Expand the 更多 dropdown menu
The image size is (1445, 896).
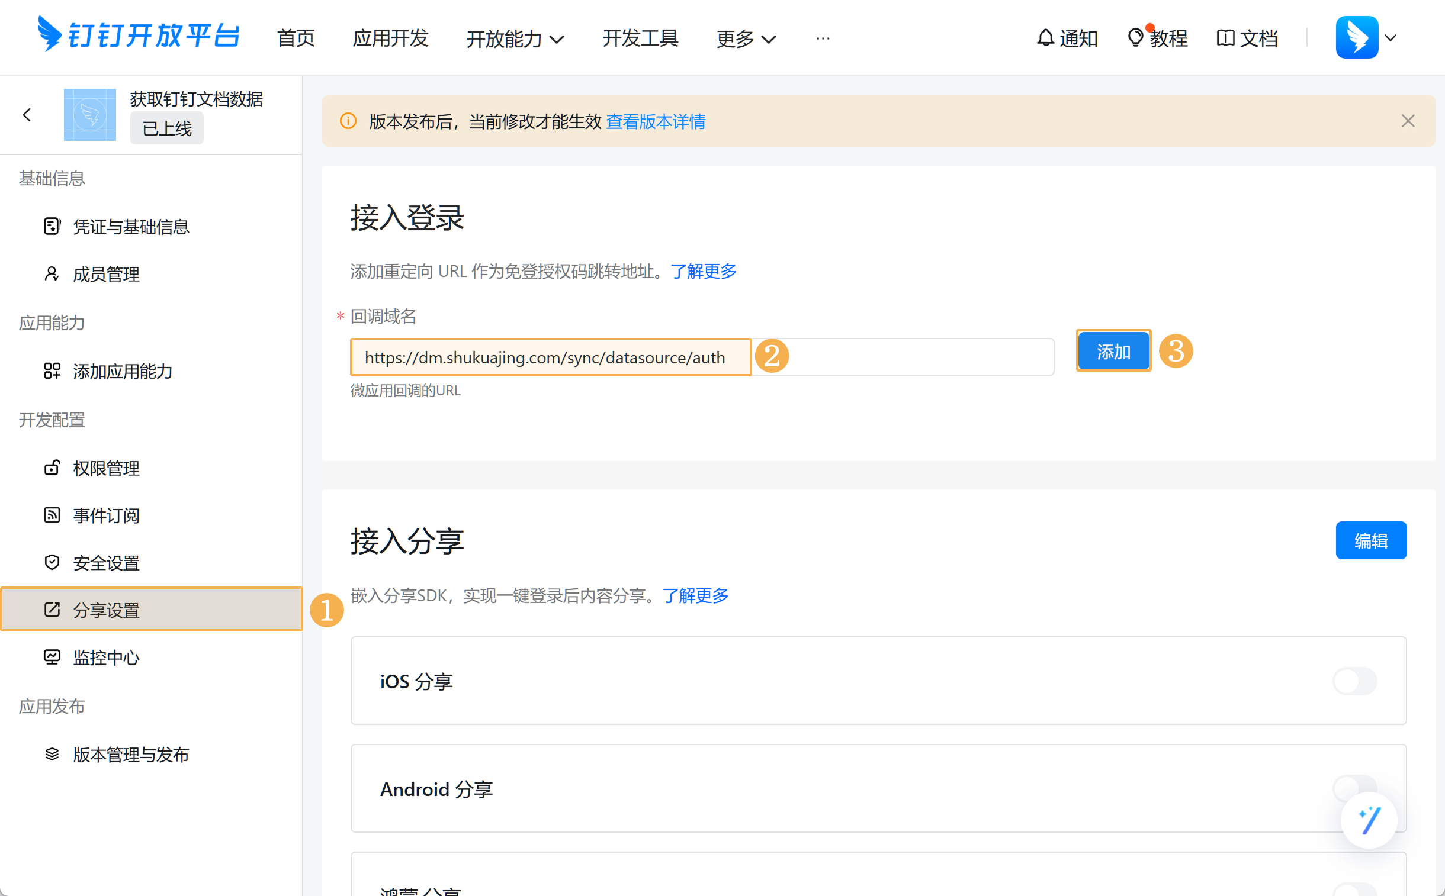(746, 39)
